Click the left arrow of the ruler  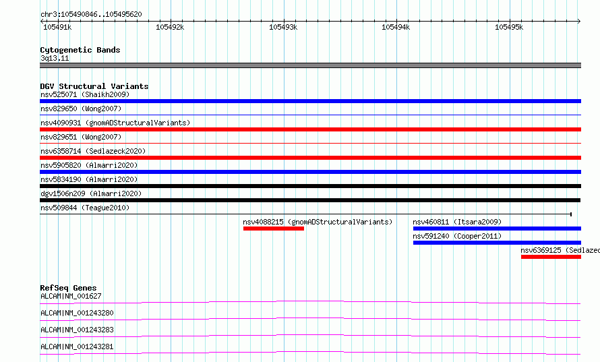(42, 21)
